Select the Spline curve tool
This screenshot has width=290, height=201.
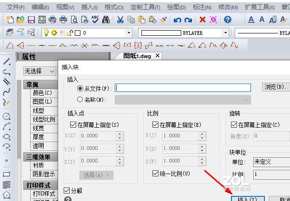pos(7,91)
